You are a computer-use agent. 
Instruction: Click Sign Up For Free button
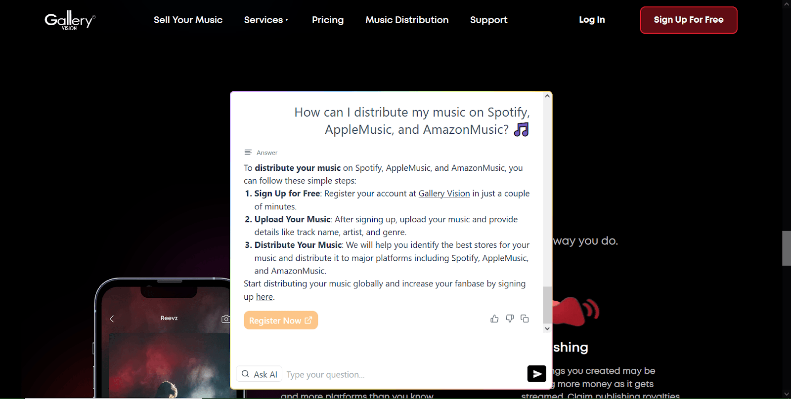click(x=689, y=20)
